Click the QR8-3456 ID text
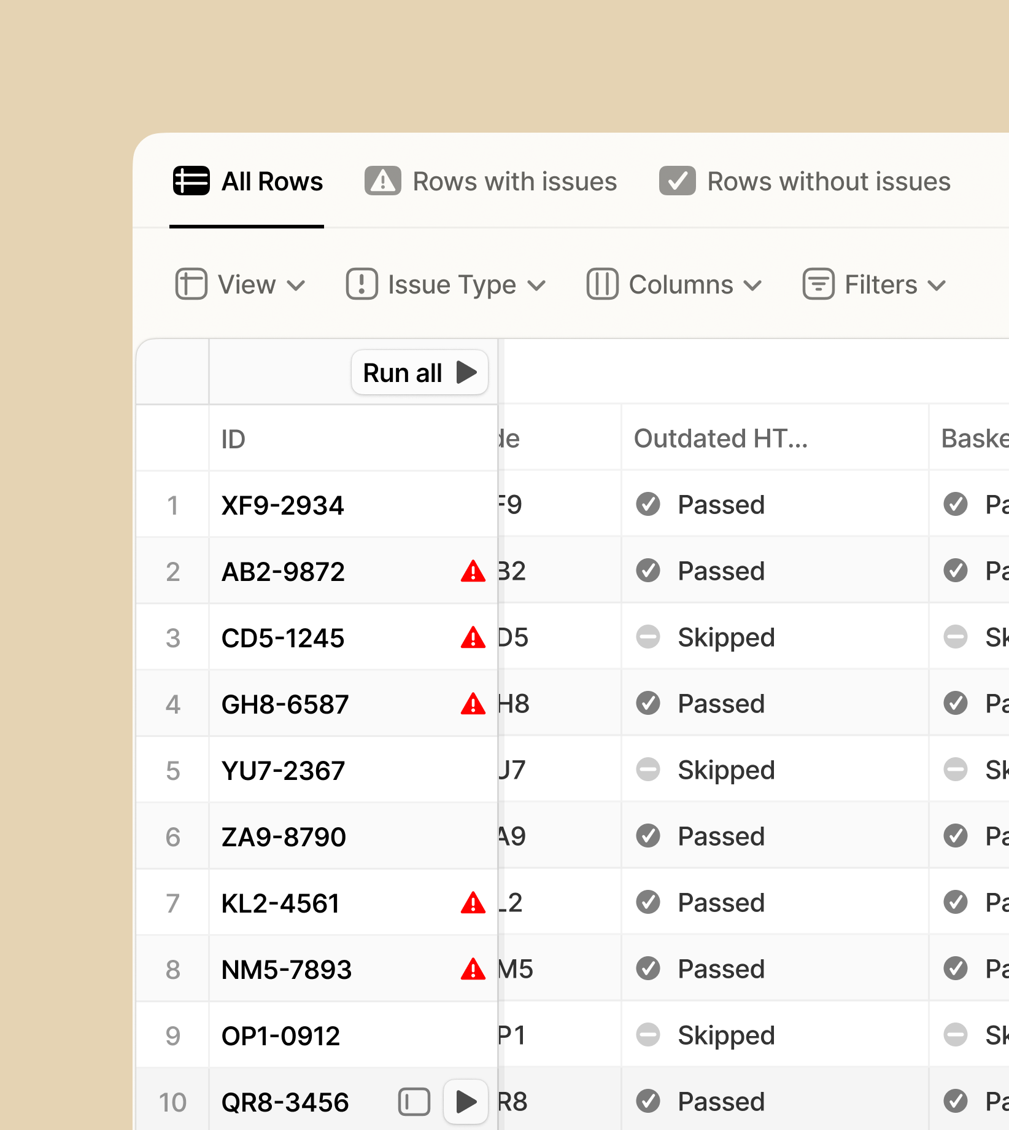 tap(285, 1102)
